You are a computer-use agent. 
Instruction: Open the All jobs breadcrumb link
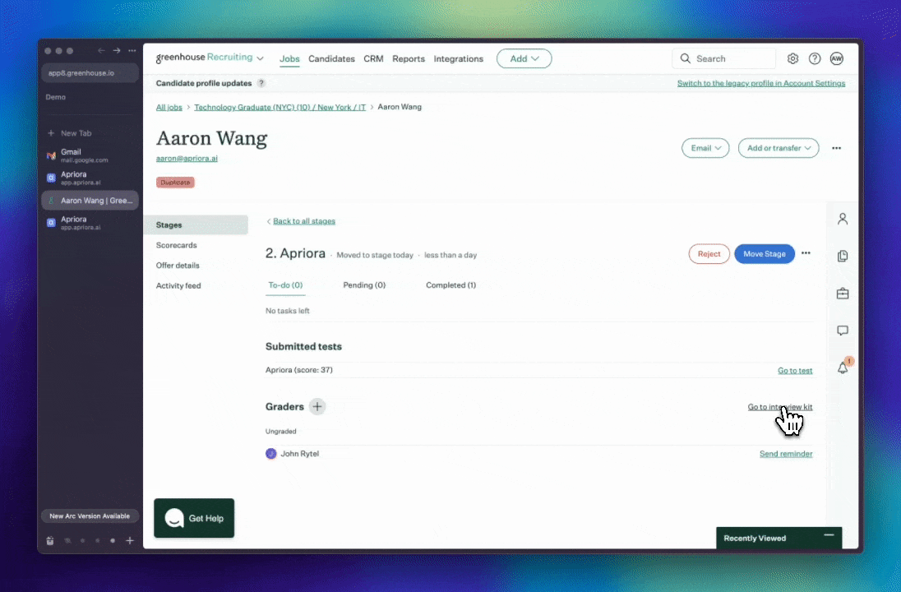169,108
